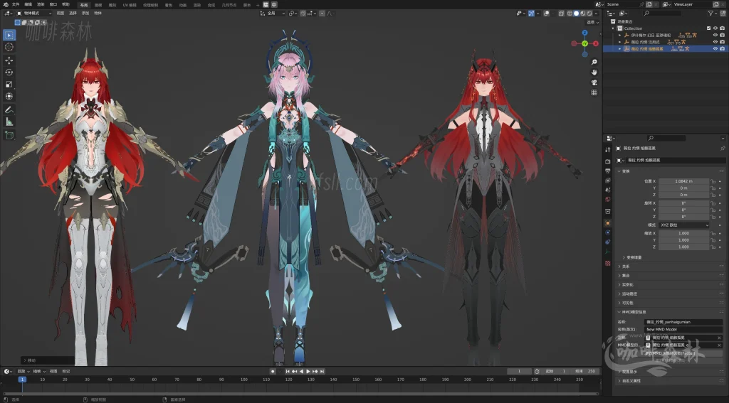Click the Scale Z value field
Image resolution: width=729 pixels, height=403 pixels.
(x=684, y=247)
